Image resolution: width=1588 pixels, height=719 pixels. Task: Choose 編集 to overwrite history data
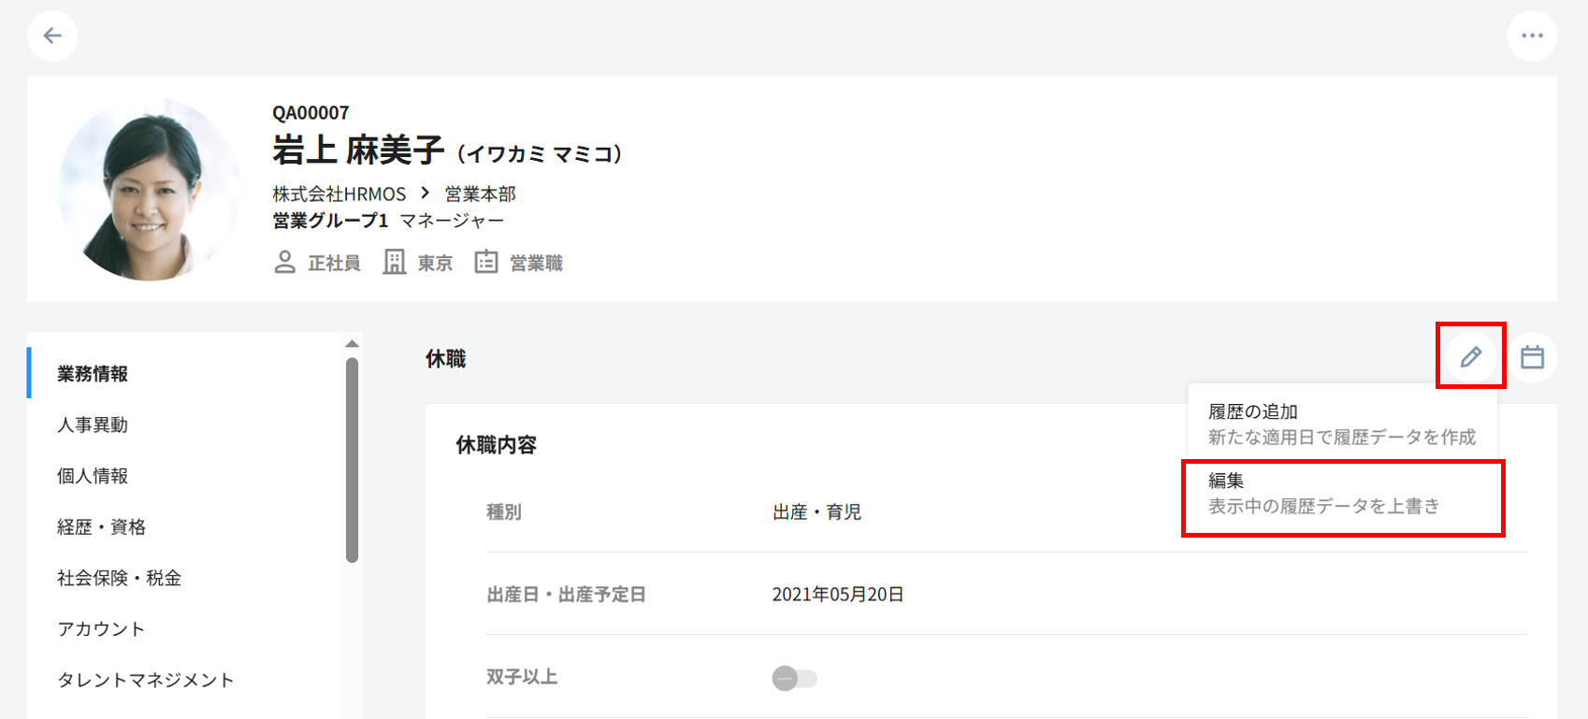(x=1341, y=494)
